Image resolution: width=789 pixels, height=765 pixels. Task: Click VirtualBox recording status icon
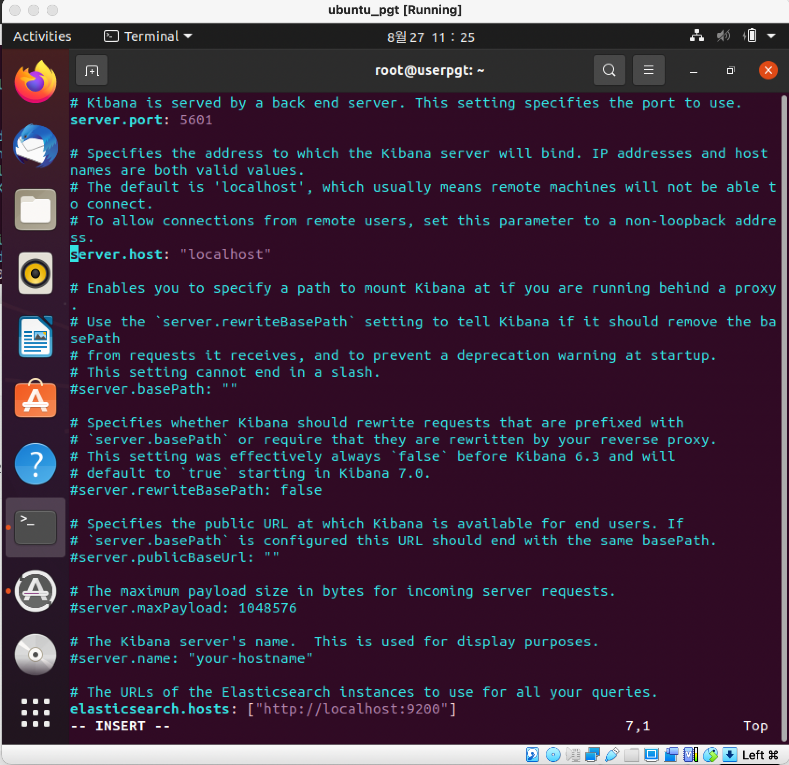(x=671, y=755)
